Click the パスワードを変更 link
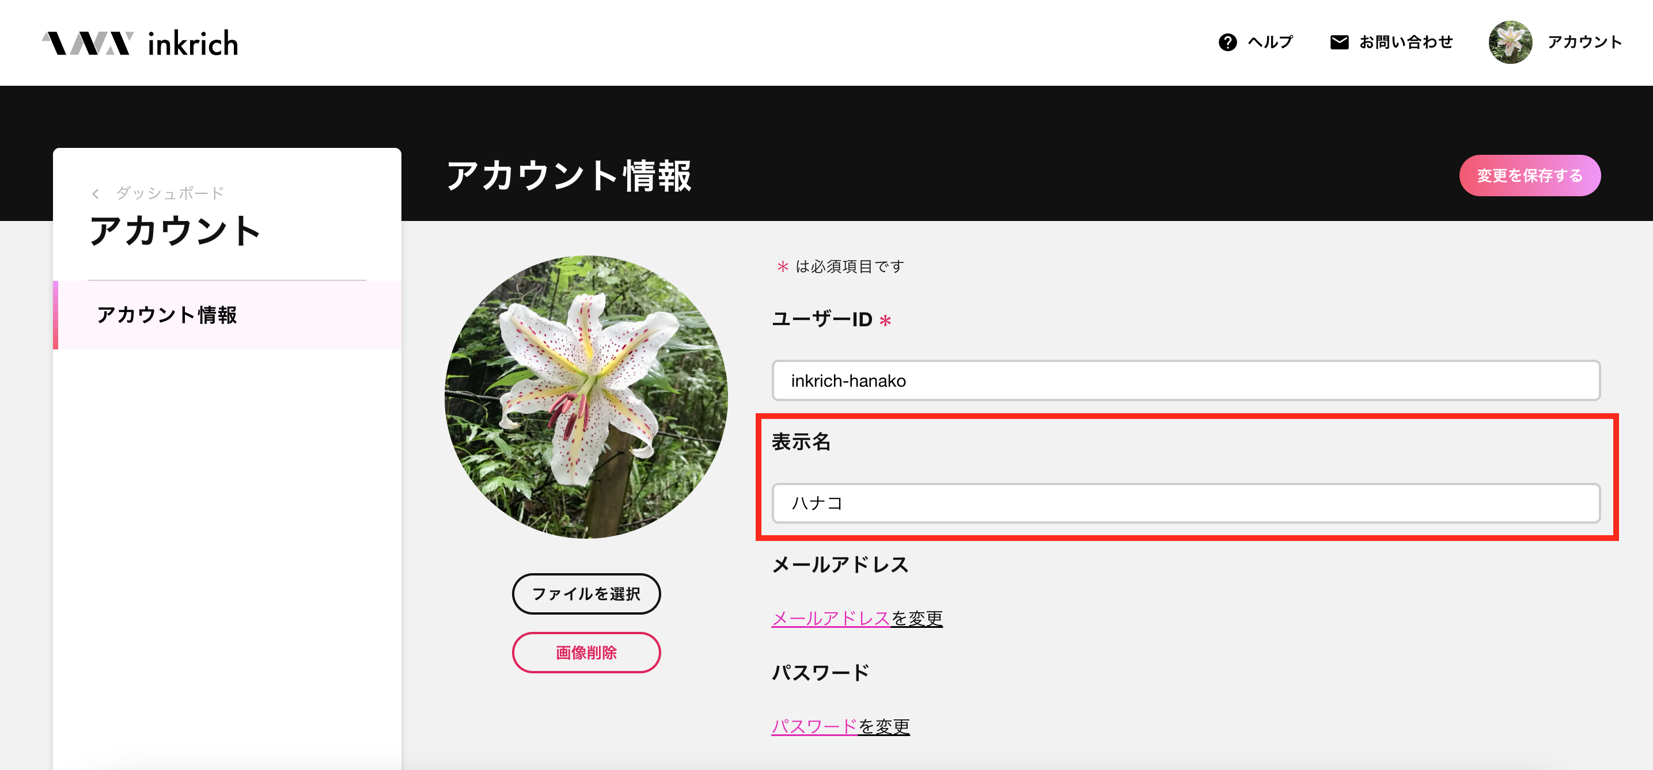 click(840, 726)
